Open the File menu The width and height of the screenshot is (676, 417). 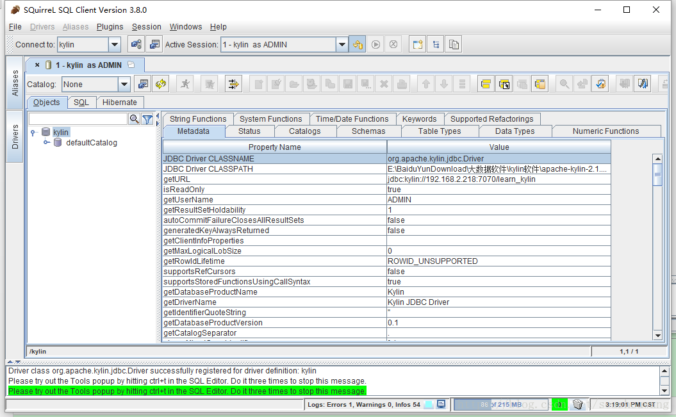15,27
